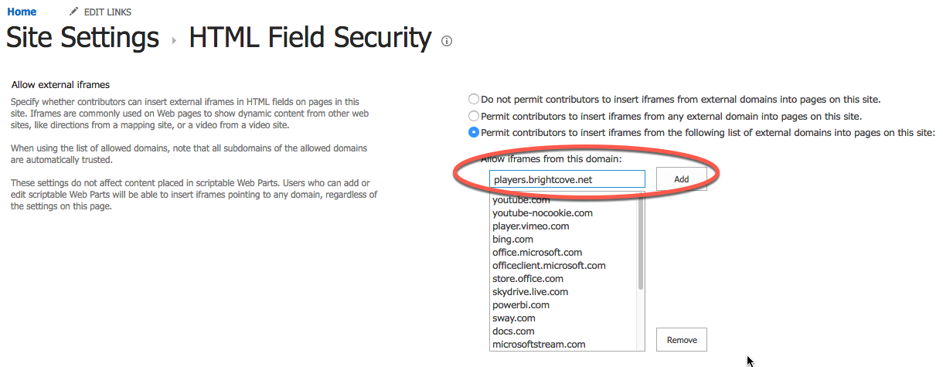Screen dimensions: 943x367
Task: Pick microsoftstream.com from the list
Action: [539, 345]
